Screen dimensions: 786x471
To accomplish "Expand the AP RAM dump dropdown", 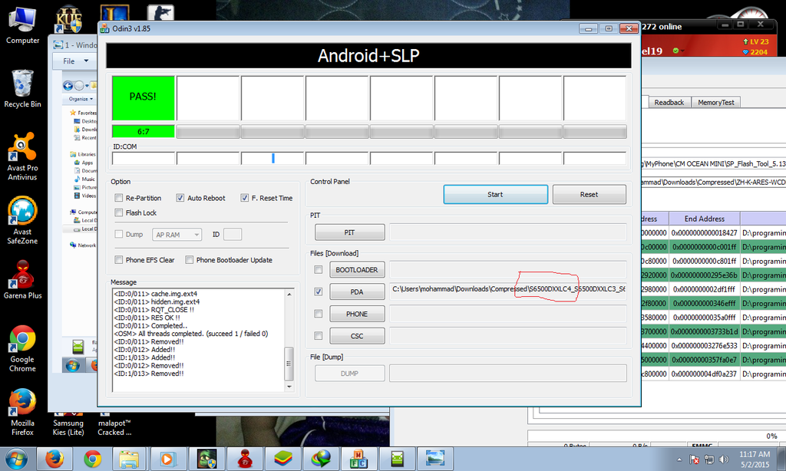I will point(177,235).
